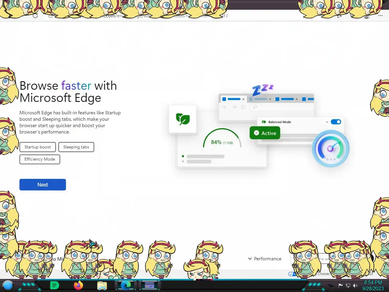Expand the Performance section chevron

tap(250, 259)
